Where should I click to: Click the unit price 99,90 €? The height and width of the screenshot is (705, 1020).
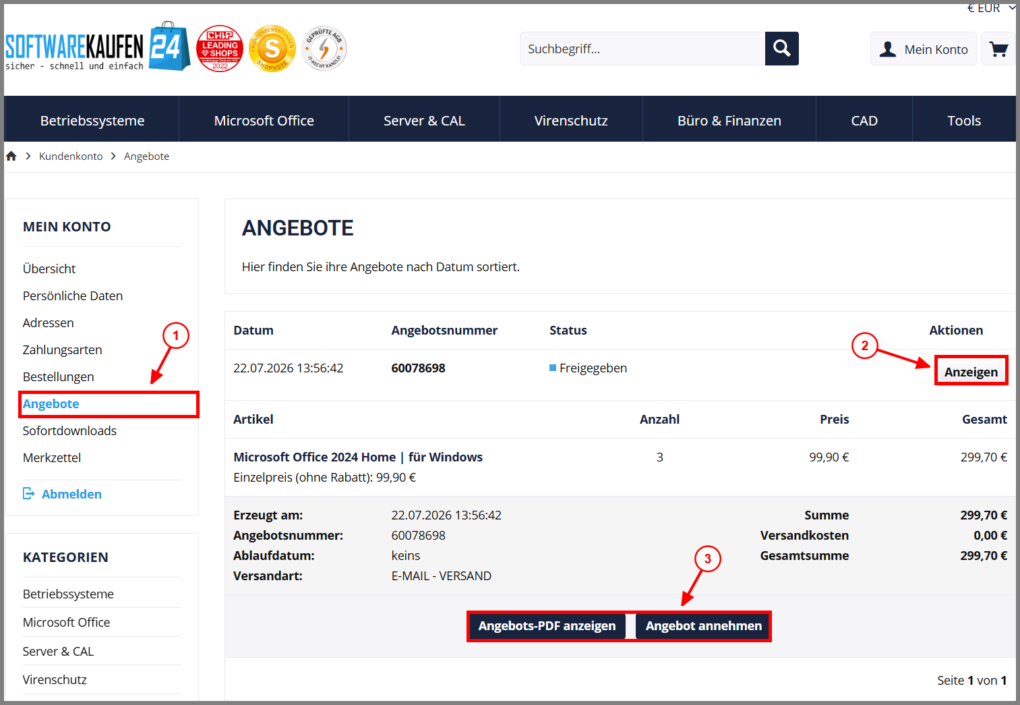pyautogui.click(x=829, y=457)
